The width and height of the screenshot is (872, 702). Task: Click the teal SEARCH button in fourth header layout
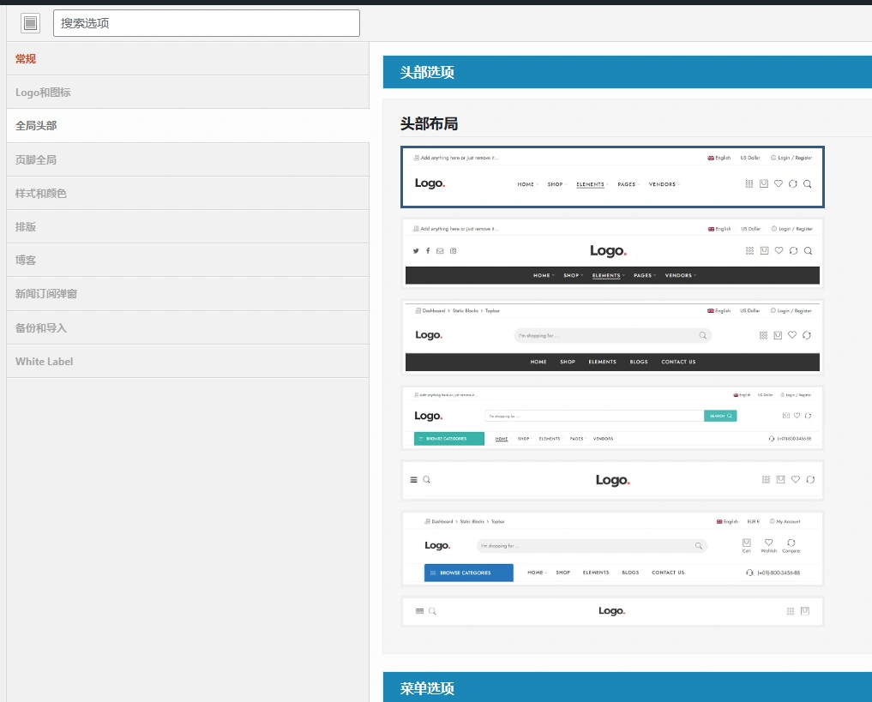point(721,416)
